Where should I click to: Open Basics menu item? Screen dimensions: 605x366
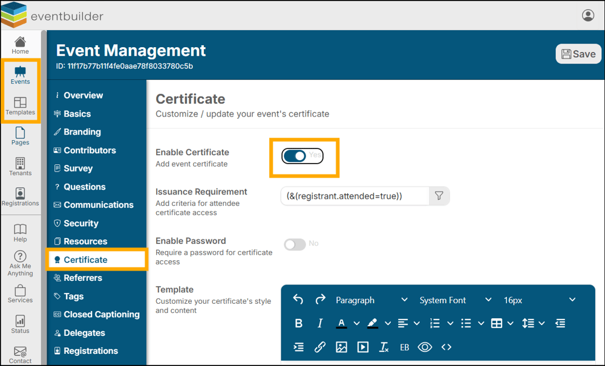(x=96, y=114)
